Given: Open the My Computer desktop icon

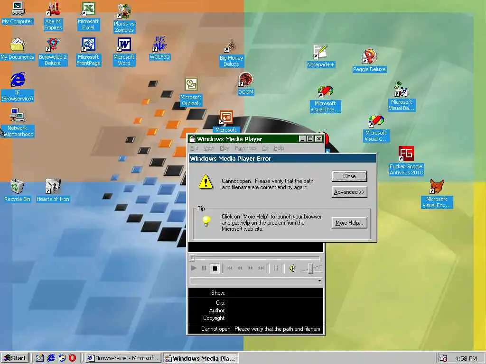Looking at the screenshot, I should point(18,13).
